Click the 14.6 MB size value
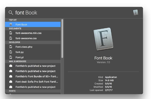This screenshot has width=152, height=99. pyautogui.click(x=109, y=80)
